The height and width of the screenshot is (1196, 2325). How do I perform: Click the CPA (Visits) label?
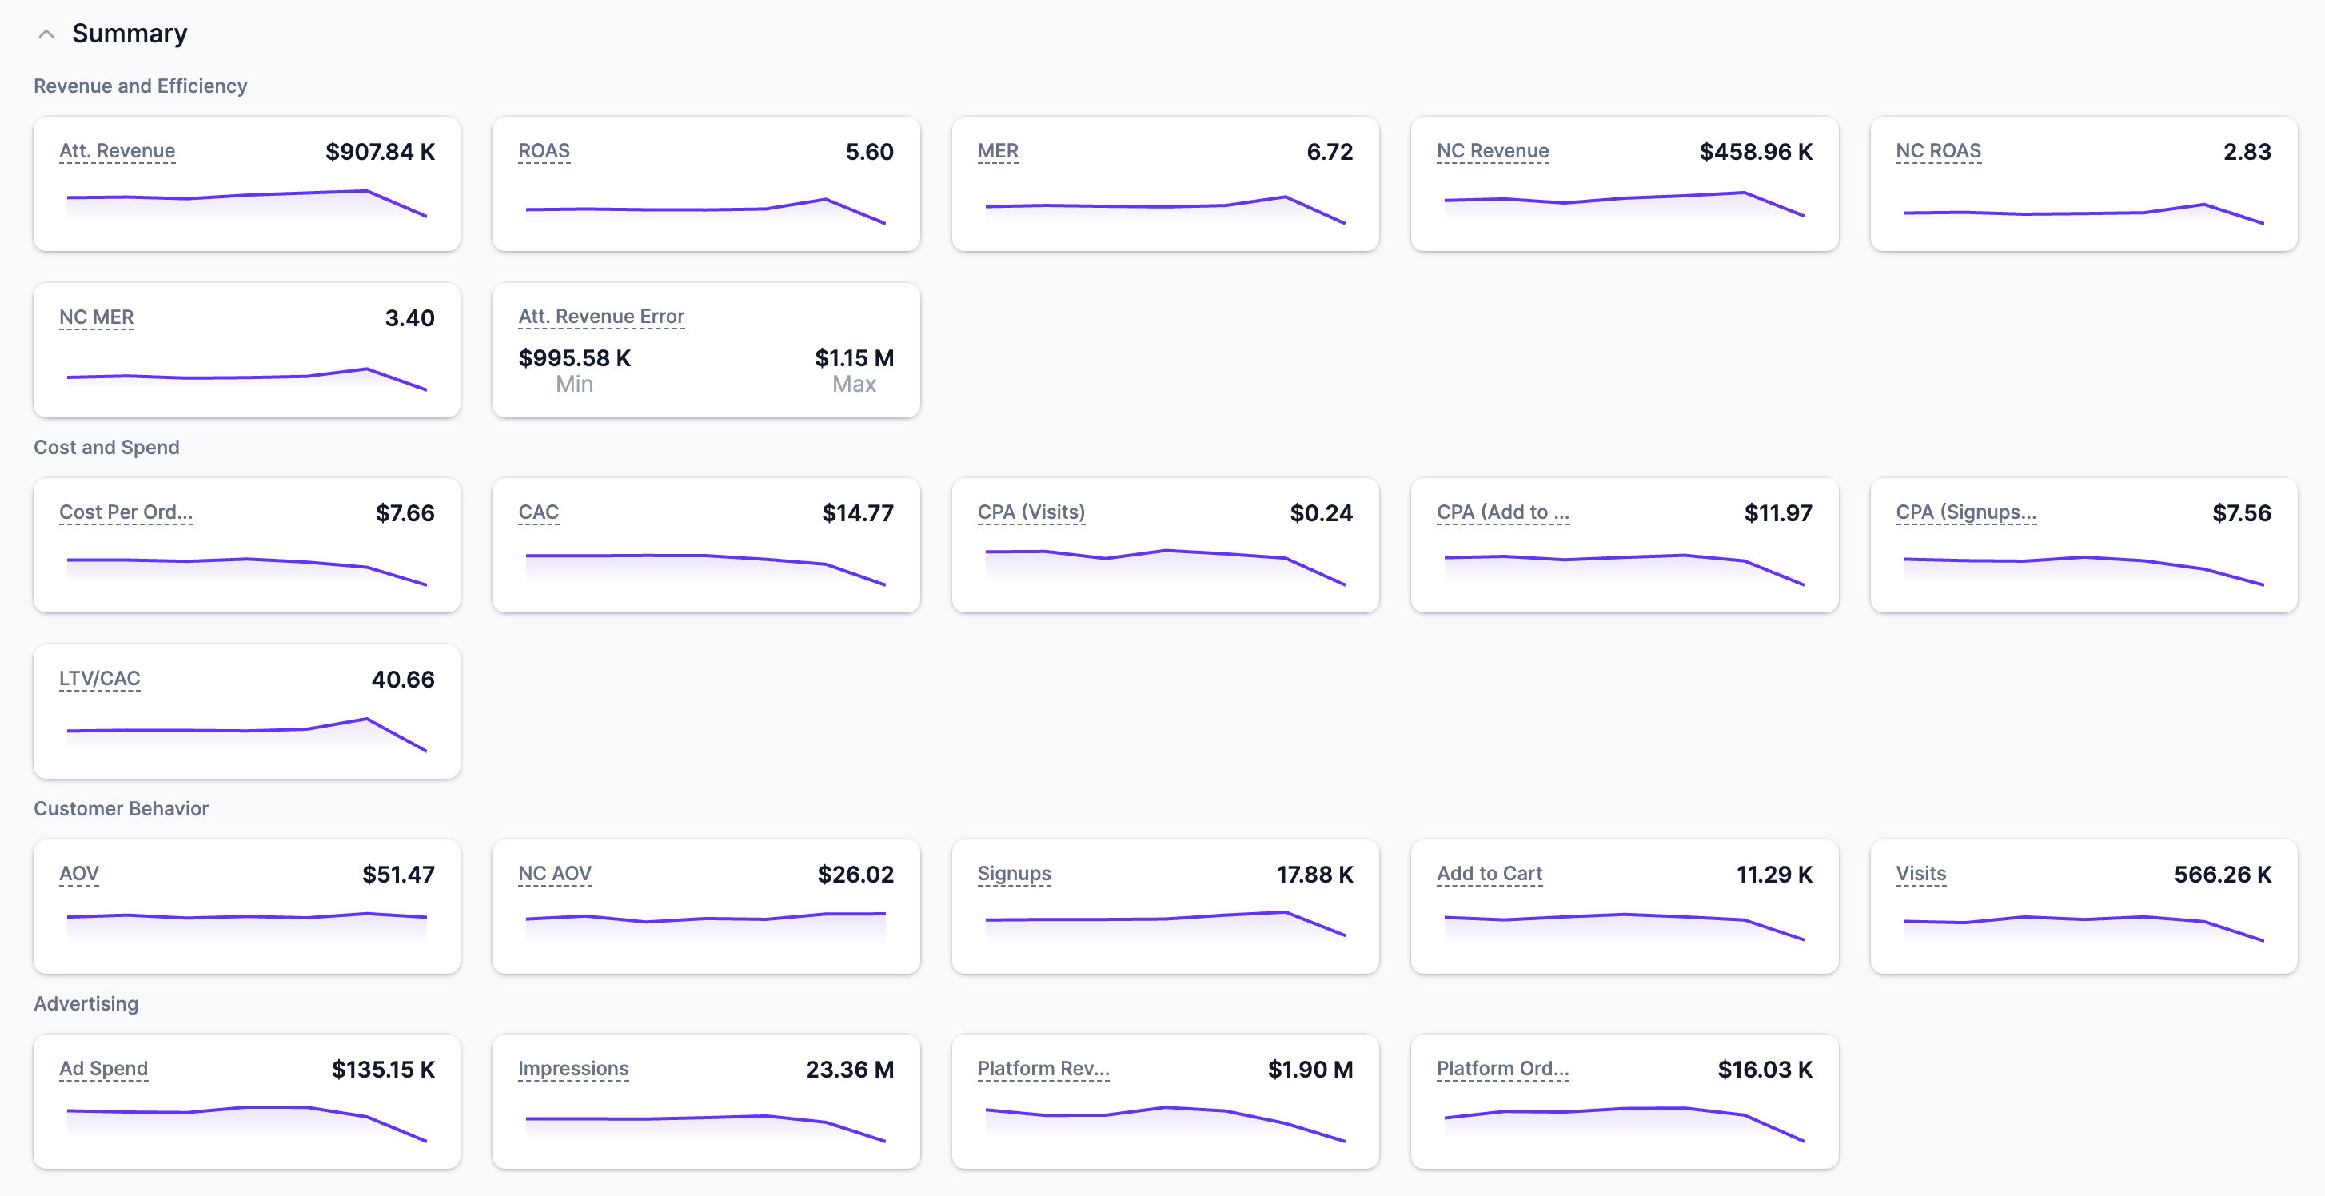[x=1031, y=512]
